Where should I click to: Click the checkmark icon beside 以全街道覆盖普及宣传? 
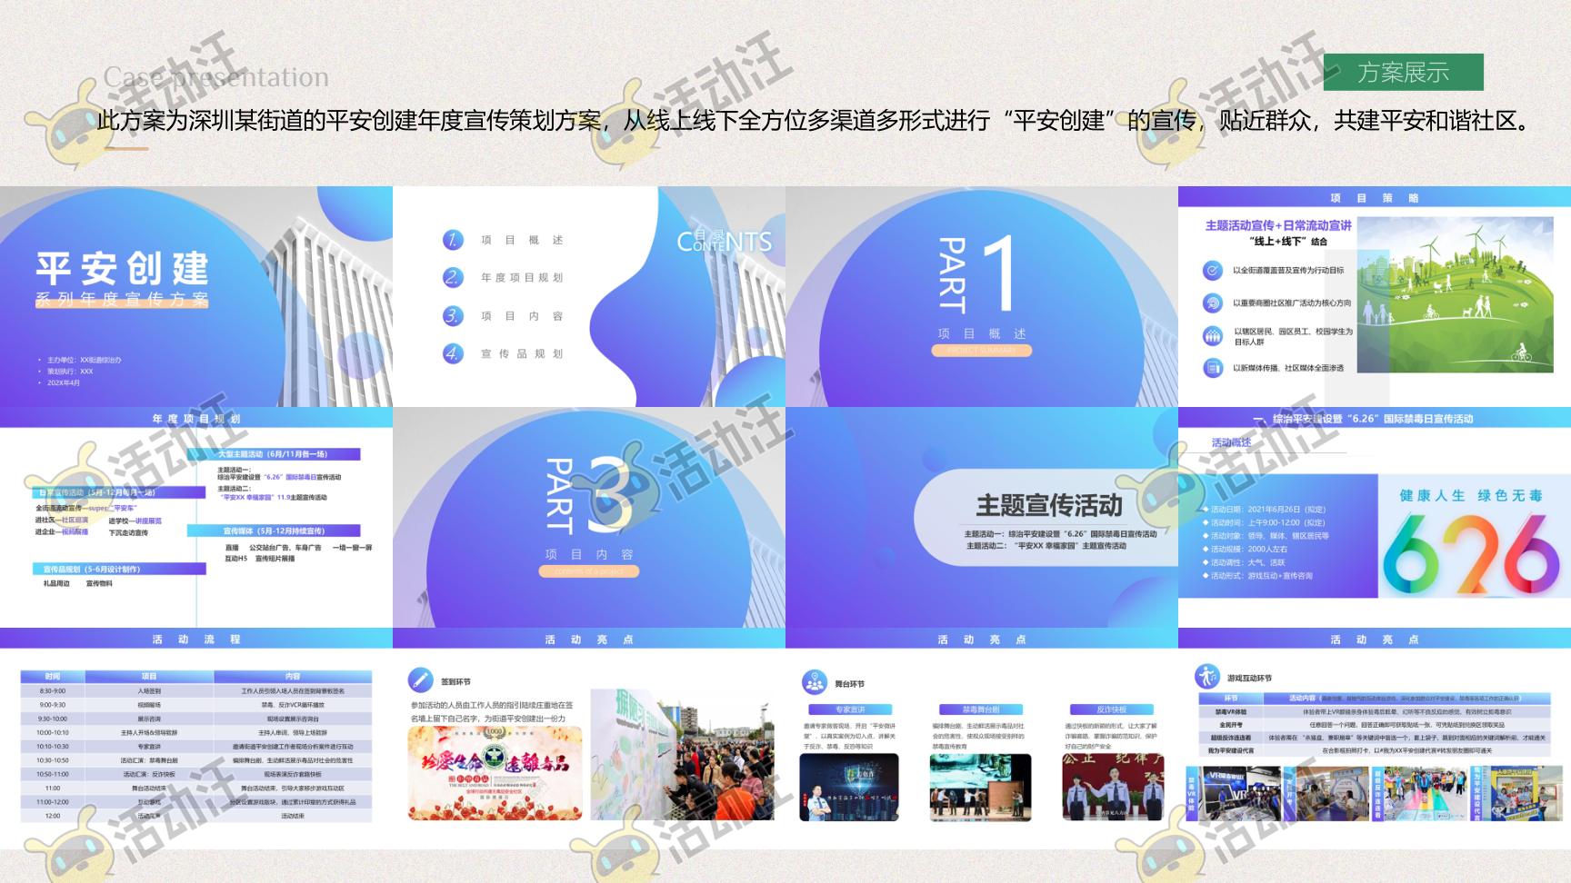(x=1213, y=270)
